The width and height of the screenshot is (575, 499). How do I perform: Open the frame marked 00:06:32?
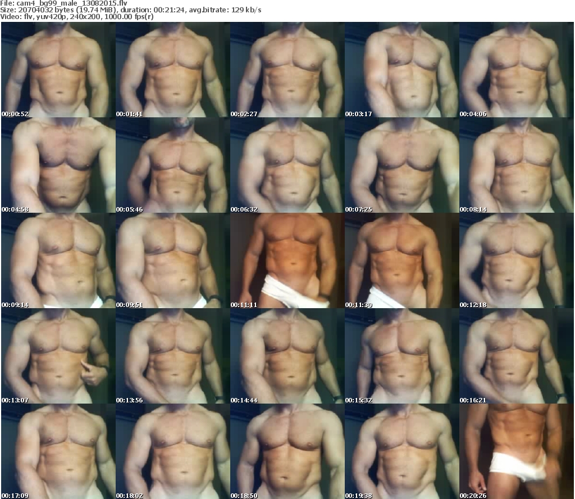click(x=287, y=165)
